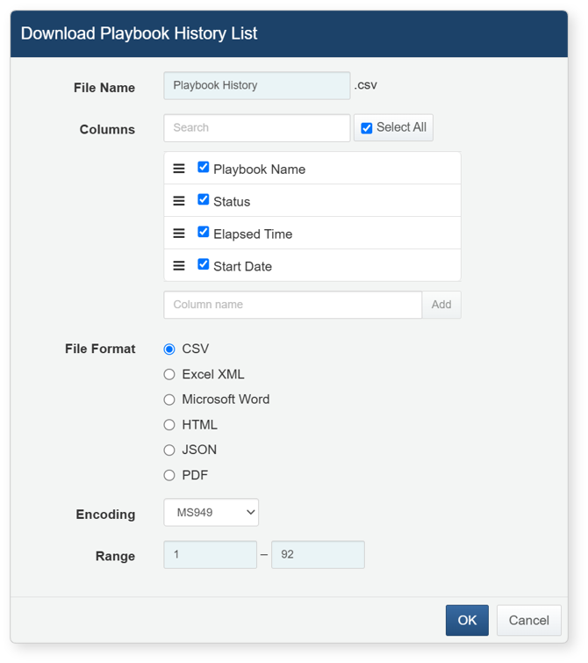This screenshot has height=663, width=588.
Task: Confirm download with the OK button
Action: (x=467, y=620)
